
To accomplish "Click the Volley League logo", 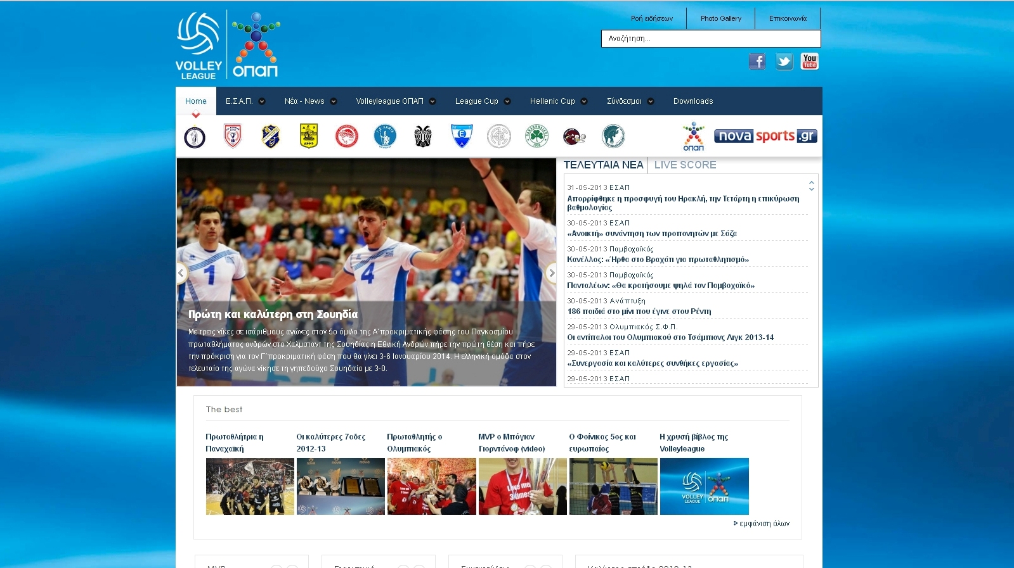I will (198, 46).
